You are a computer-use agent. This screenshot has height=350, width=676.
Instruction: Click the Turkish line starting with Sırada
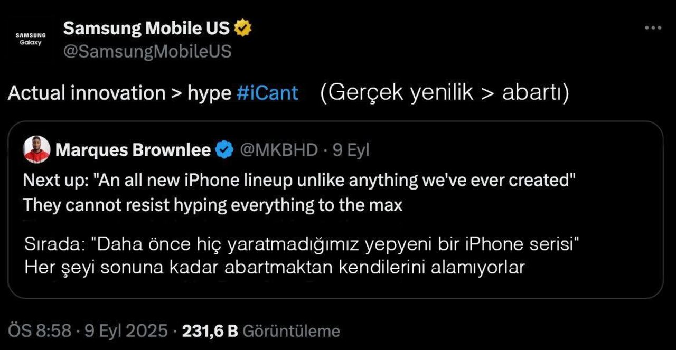(302, 245)
